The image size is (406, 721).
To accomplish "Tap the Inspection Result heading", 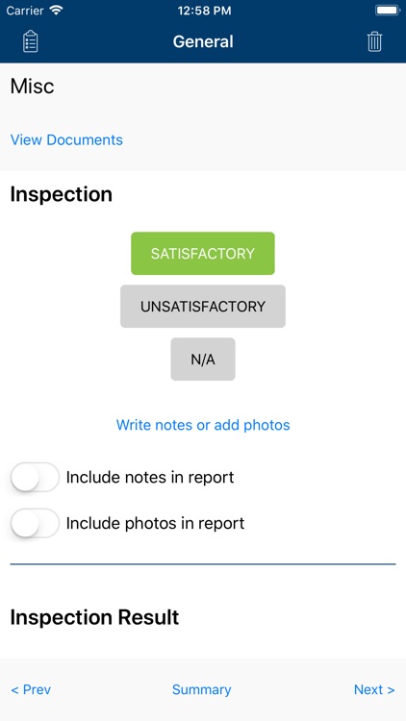I will tap(94, 617).
